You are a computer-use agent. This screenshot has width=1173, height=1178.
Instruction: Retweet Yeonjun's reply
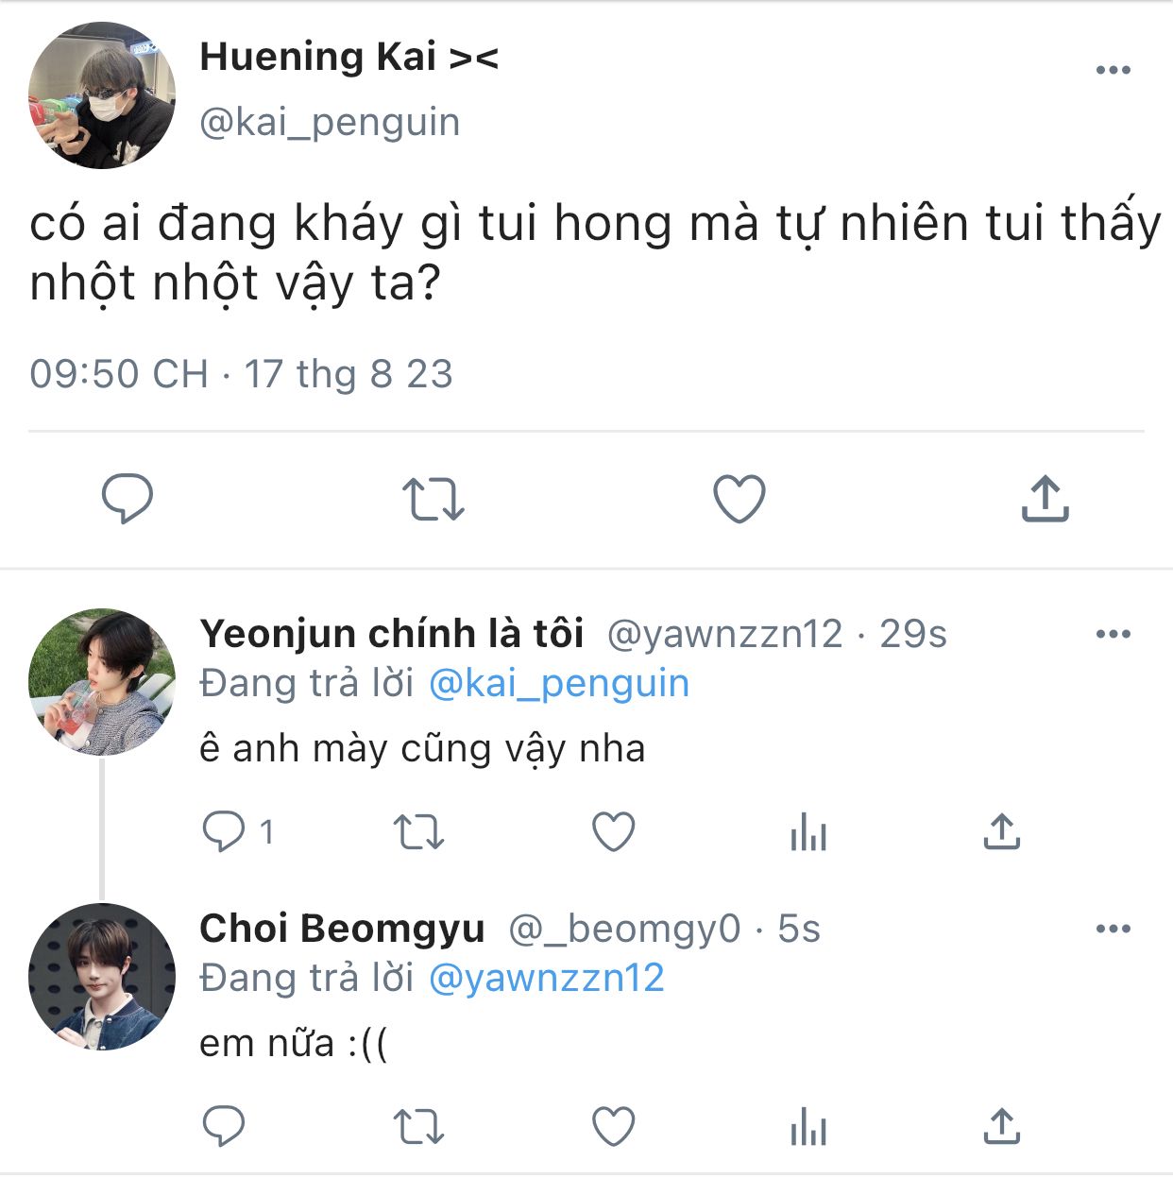(418, 832)
